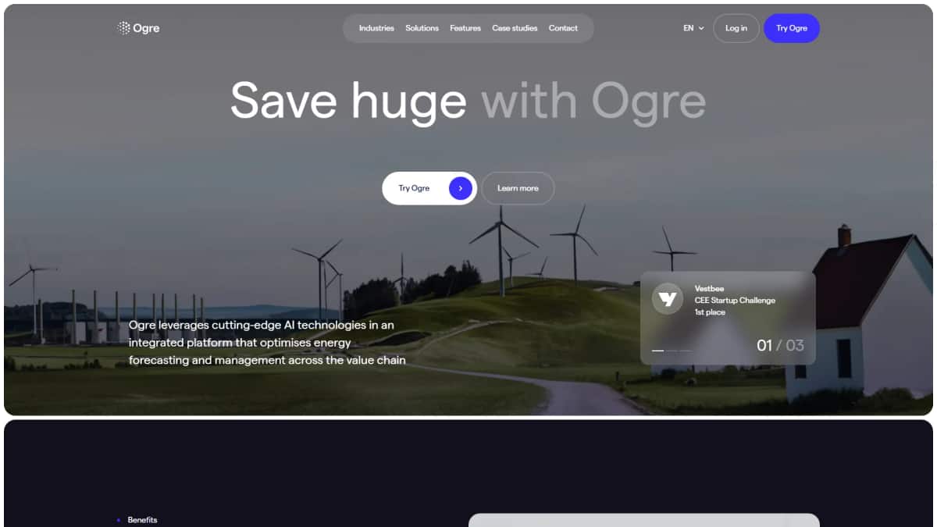The height and width of the screenshot is (527, 937).
Task: Click the Vestbee logo icon
Action: click(668, 298)
